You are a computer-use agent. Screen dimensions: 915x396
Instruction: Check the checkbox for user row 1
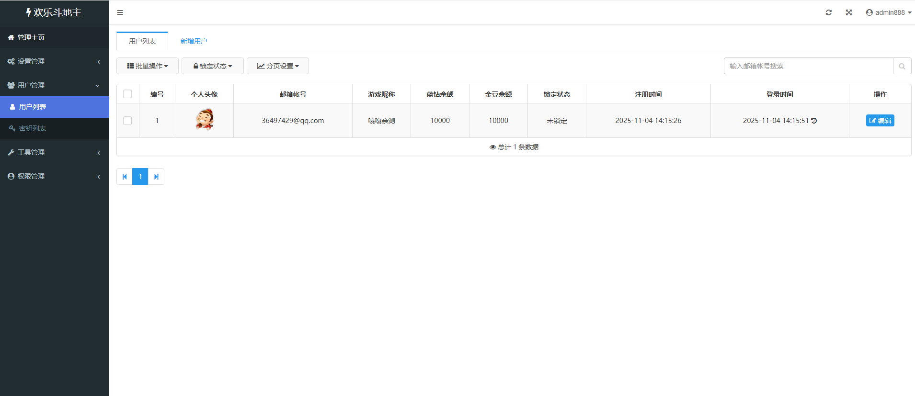(x=127, y=121)
